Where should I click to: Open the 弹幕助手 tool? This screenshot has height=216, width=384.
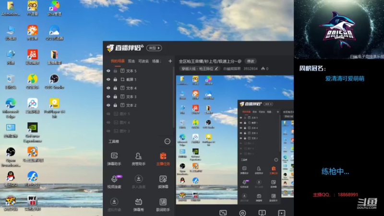tap(114, 159)
